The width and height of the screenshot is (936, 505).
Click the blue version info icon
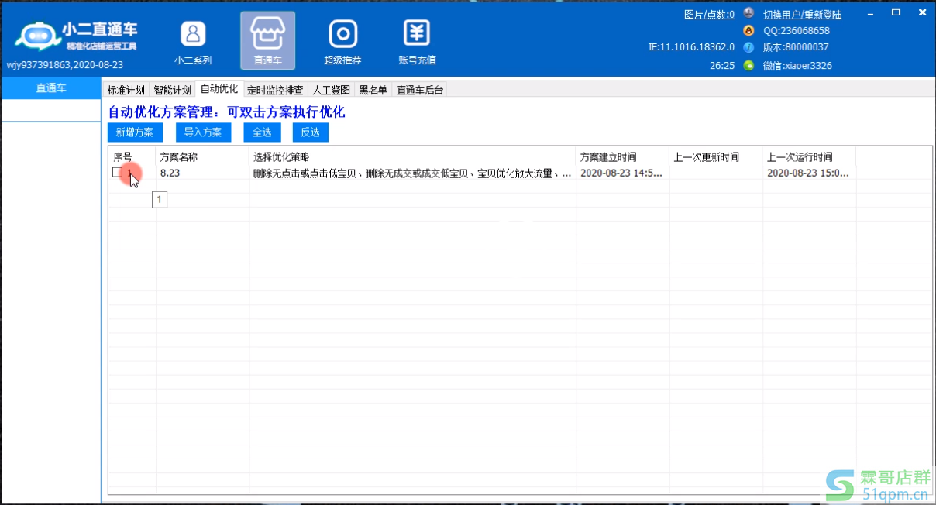coord(748,47)
